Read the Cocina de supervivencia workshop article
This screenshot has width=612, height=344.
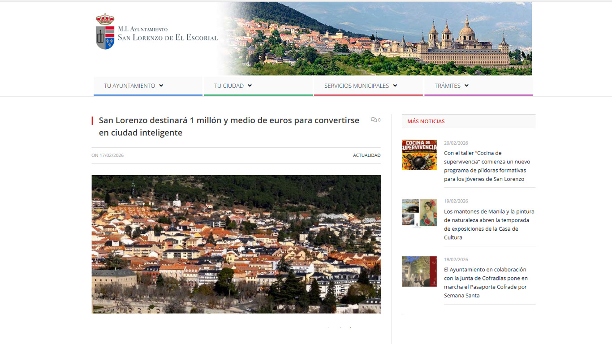(487, 166)
